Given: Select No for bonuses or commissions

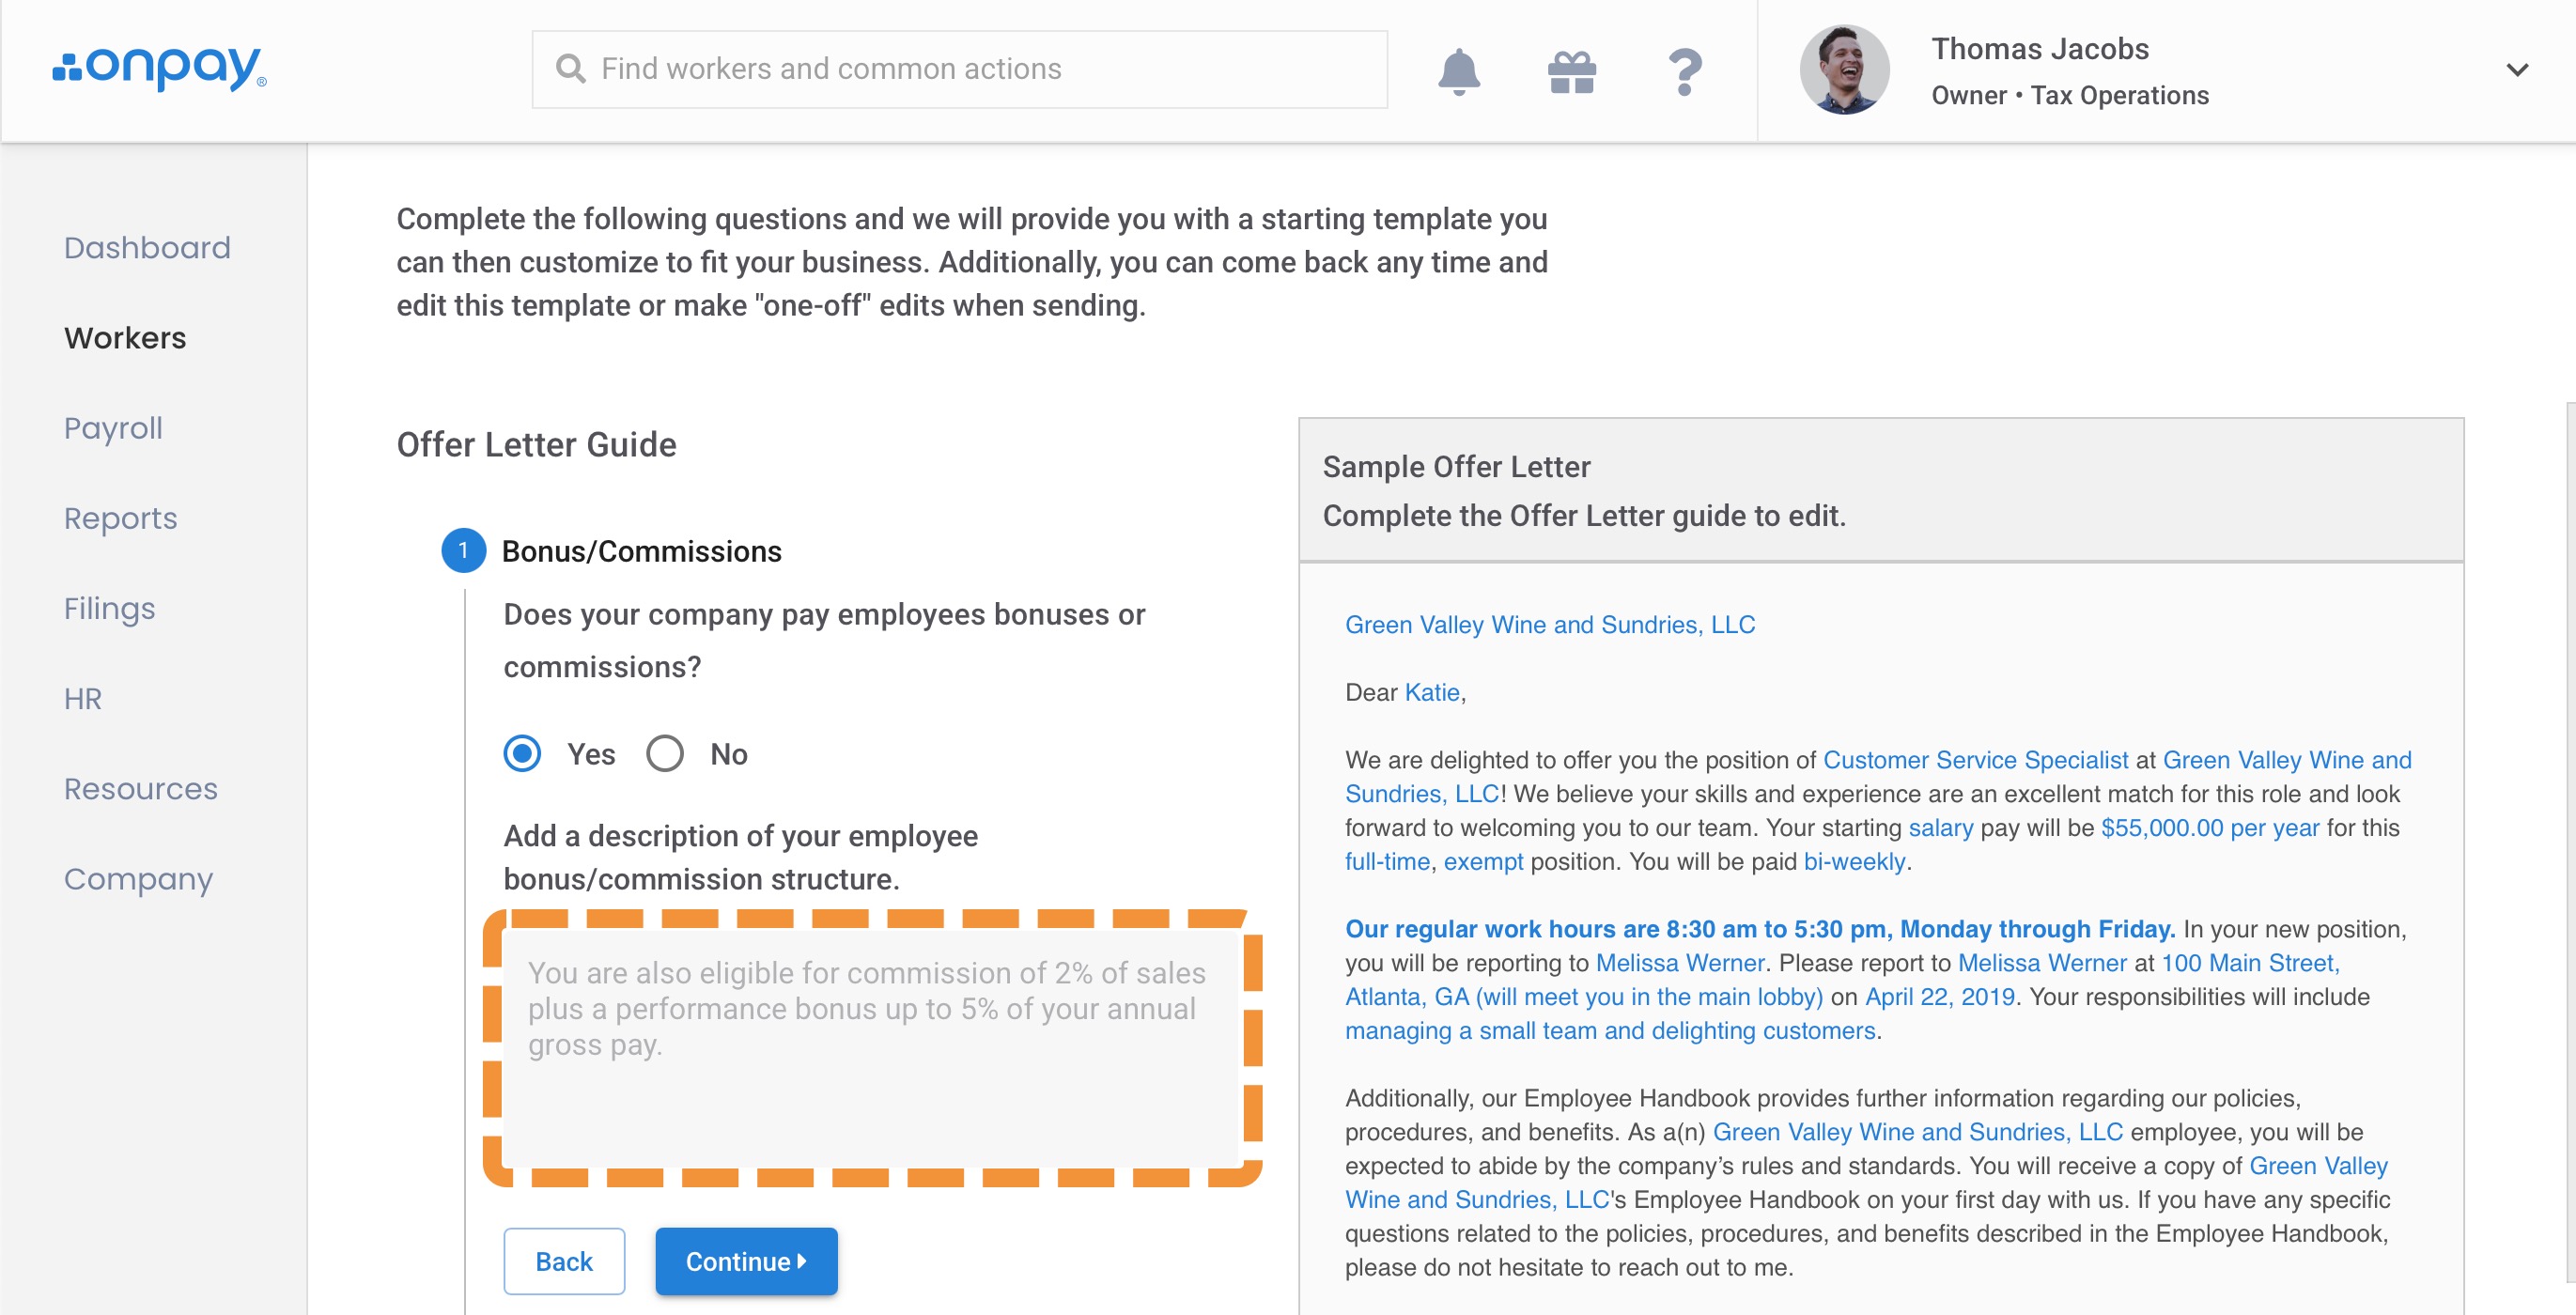Looking at the screenshot, I should click(x=665, y=754).
